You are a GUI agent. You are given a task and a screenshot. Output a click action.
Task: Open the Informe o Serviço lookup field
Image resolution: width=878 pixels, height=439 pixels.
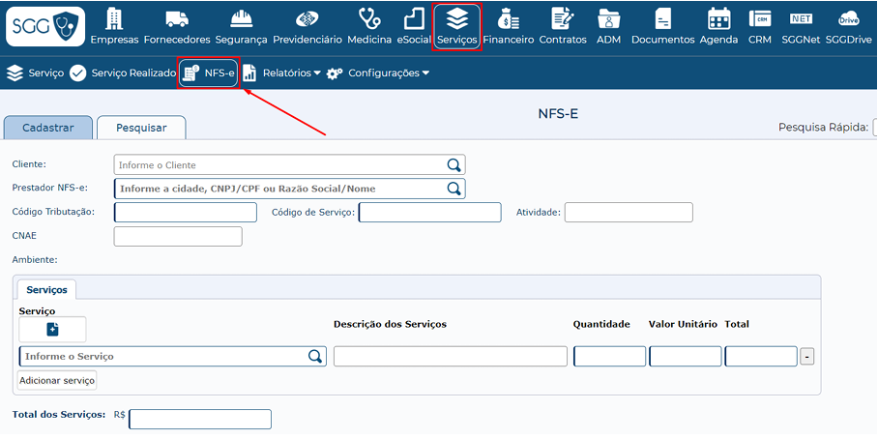(x=162, y=356)
